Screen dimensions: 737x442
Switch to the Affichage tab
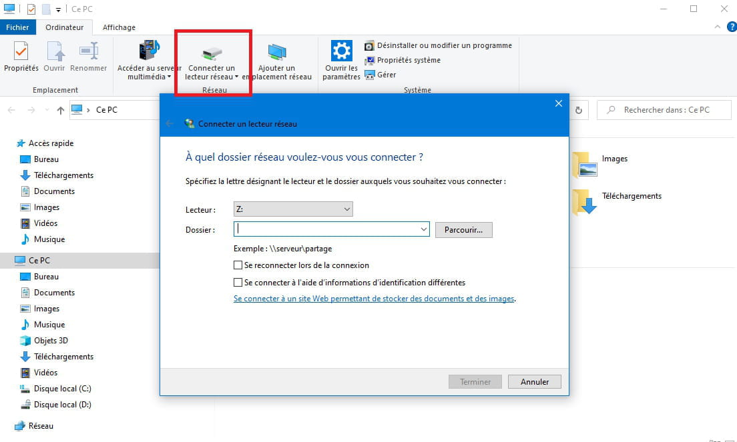coord(119,27)
